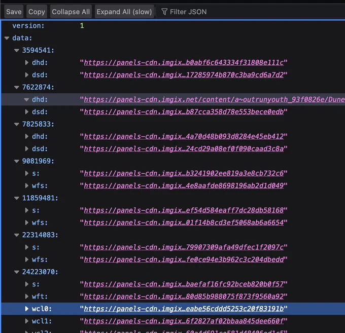Expand dhd under 3594541
Viewport: 345px width, 333px height.
pos(26,63)
